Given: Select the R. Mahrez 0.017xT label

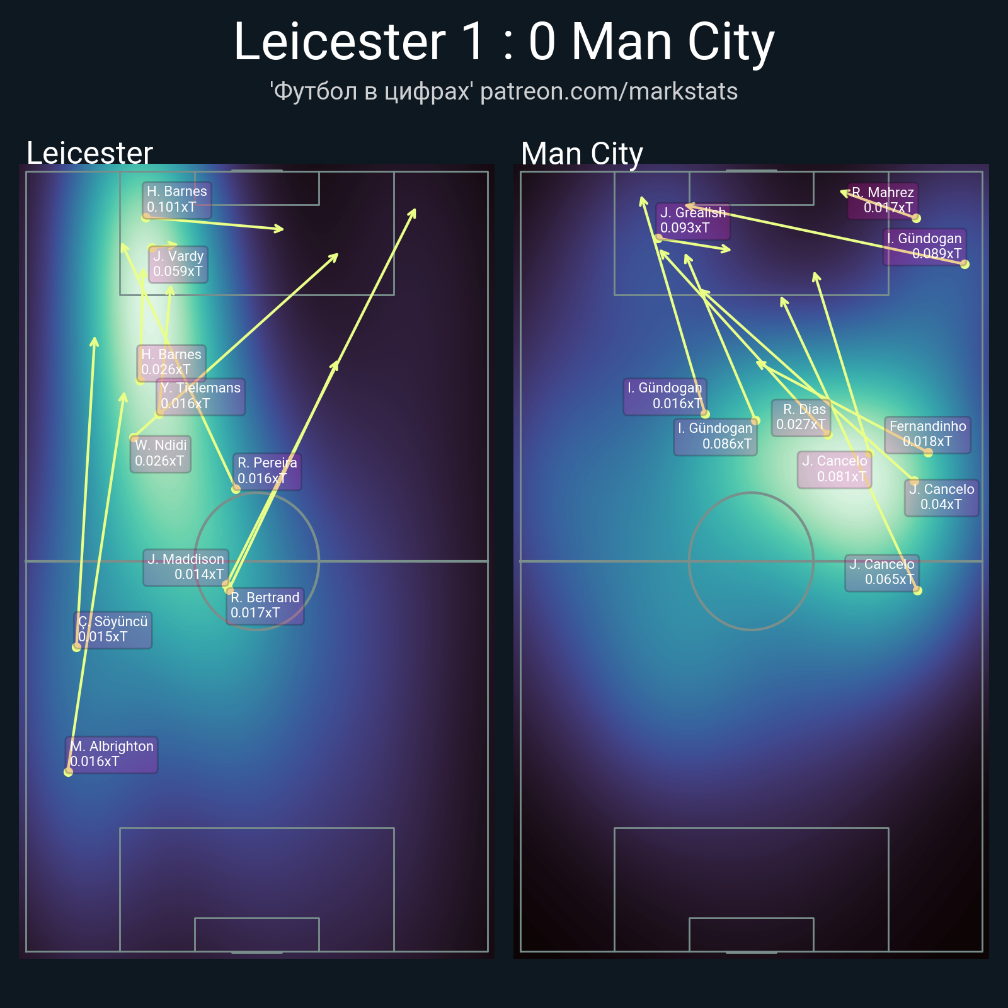Looking at the screenshot, I should pos(882,200).
